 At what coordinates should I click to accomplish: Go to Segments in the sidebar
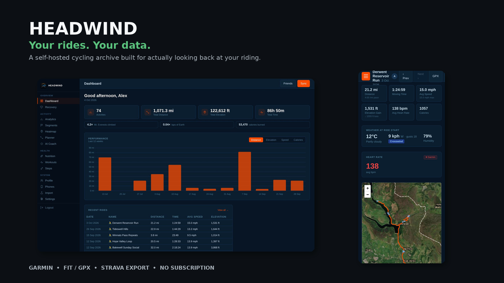59,125
